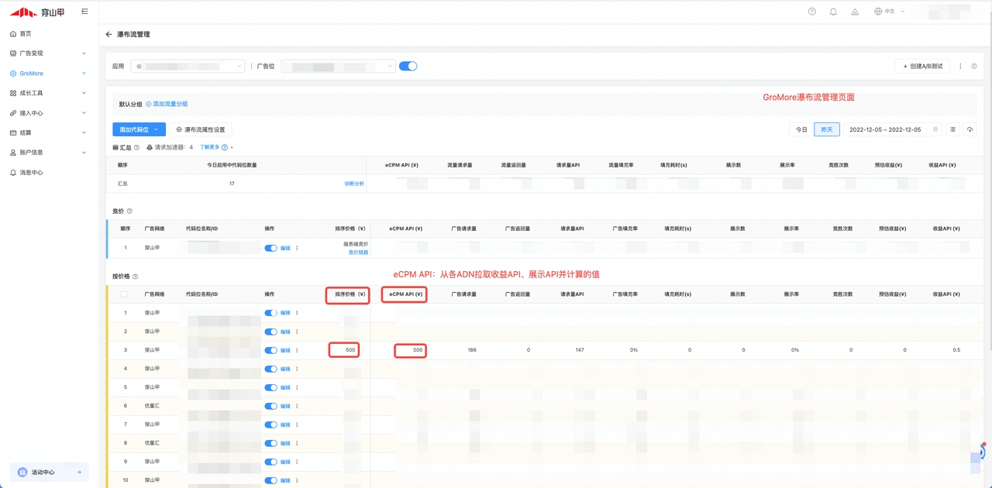Image resolution: width=992 pixels, height=488 pixels.
Task: Open more actions for price row 2
Action: (297, 332)
